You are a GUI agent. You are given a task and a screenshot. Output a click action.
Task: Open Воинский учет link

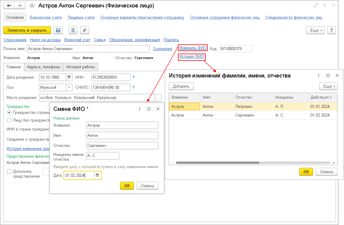(x=77, y=40)
